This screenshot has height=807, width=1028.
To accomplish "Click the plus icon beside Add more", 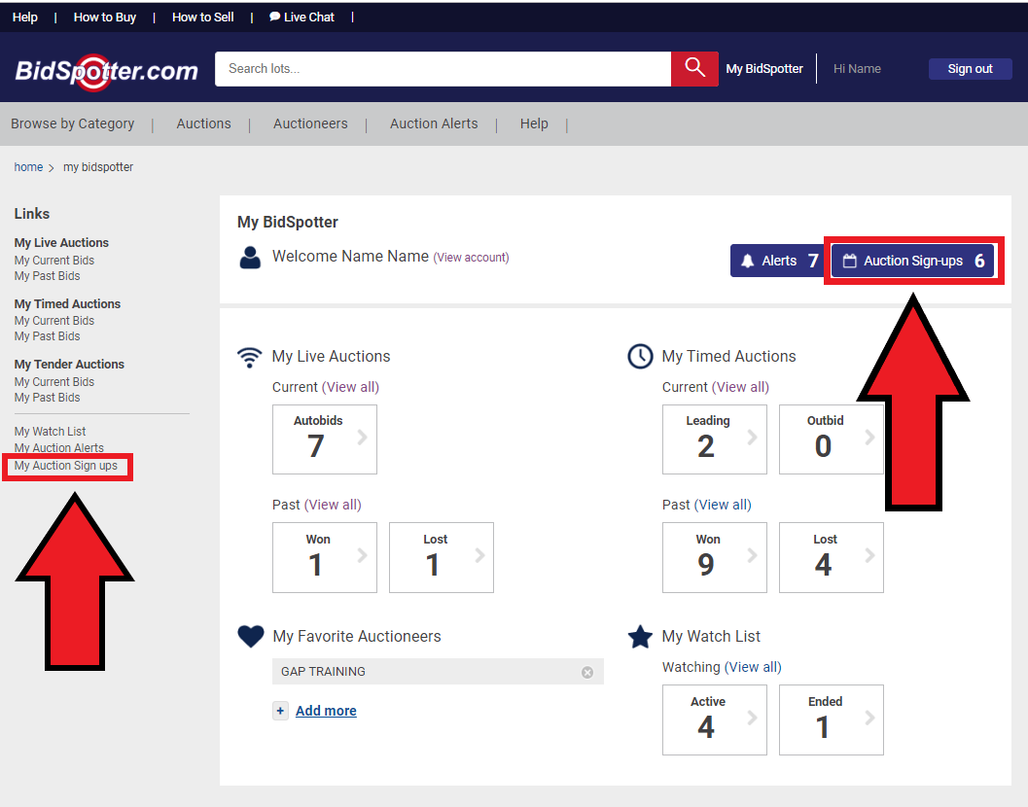I will coord(281,711).
